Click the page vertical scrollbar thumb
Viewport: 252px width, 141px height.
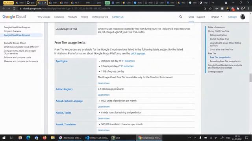point(250,78)
